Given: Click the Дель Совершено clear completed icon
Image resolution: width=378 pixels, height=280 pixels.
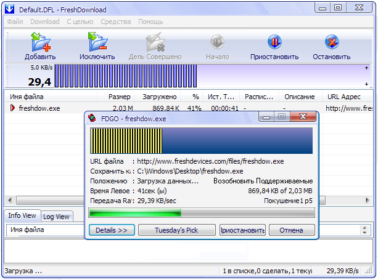Looking at the screenshot, I should coord(155,42).
